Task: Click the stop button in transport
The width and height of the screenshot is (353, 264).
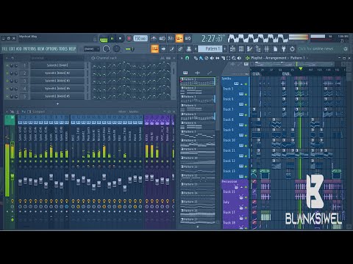Action: point(120,39)
